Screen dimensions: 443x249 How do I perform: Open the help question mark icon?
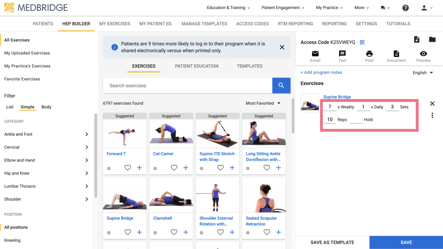click(x=405, y=8)
